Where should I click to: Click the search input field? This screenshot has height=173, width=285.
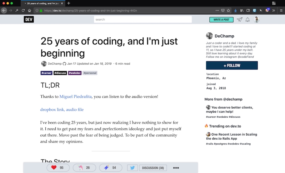pos(143,19)
